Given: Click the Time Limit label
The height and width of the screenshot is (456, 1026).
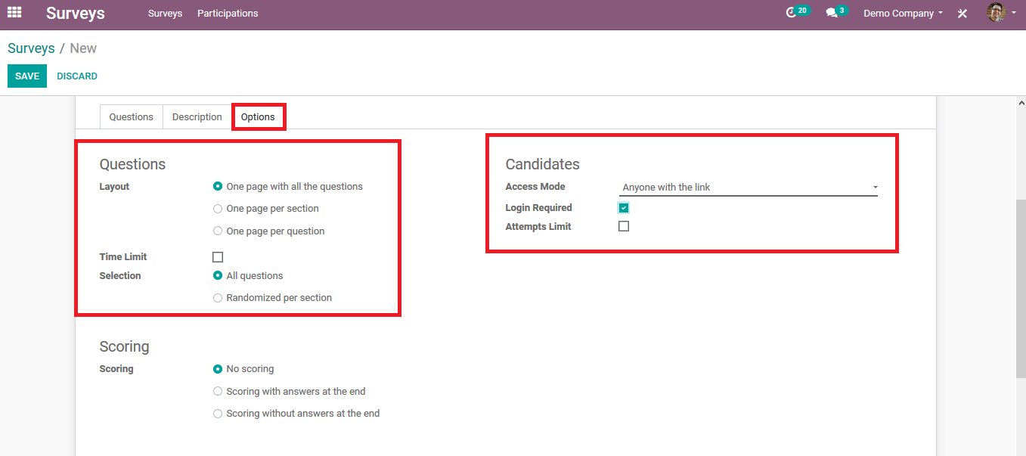Looking at the screenshot, I should (x=123, y=257).
